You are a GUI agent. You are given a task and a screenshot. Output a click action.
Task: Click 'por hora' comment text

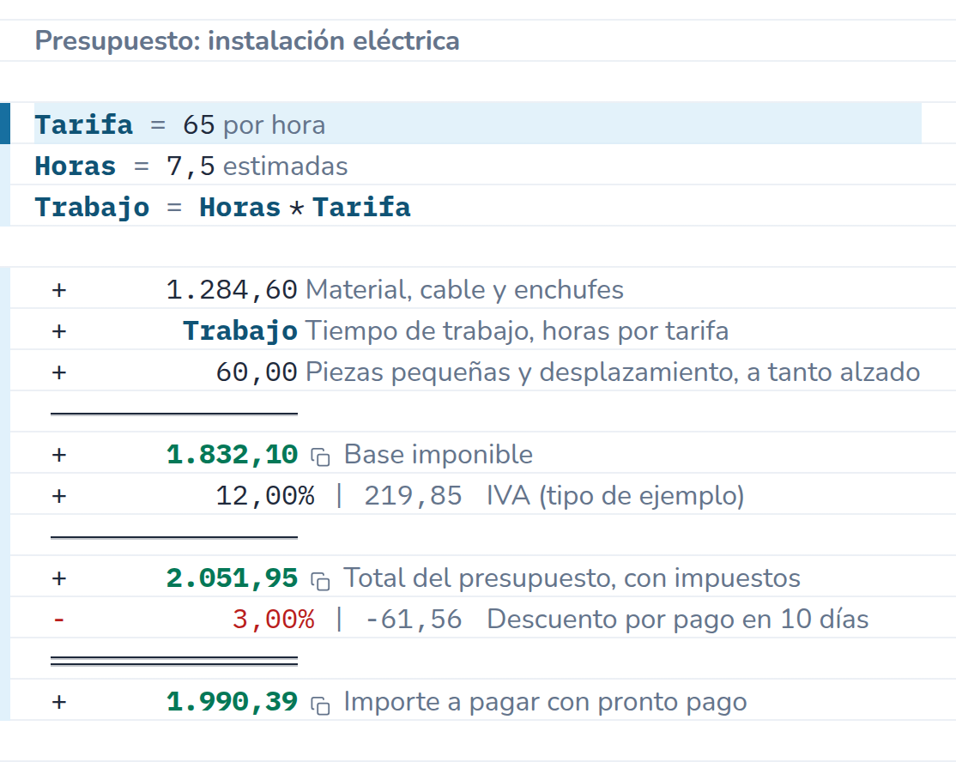pos(275,125)
